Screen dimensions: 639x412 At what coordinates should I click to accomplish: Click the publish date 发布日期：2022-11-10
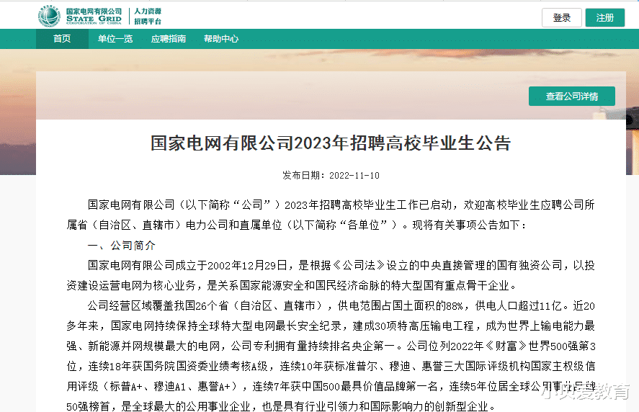331,175
